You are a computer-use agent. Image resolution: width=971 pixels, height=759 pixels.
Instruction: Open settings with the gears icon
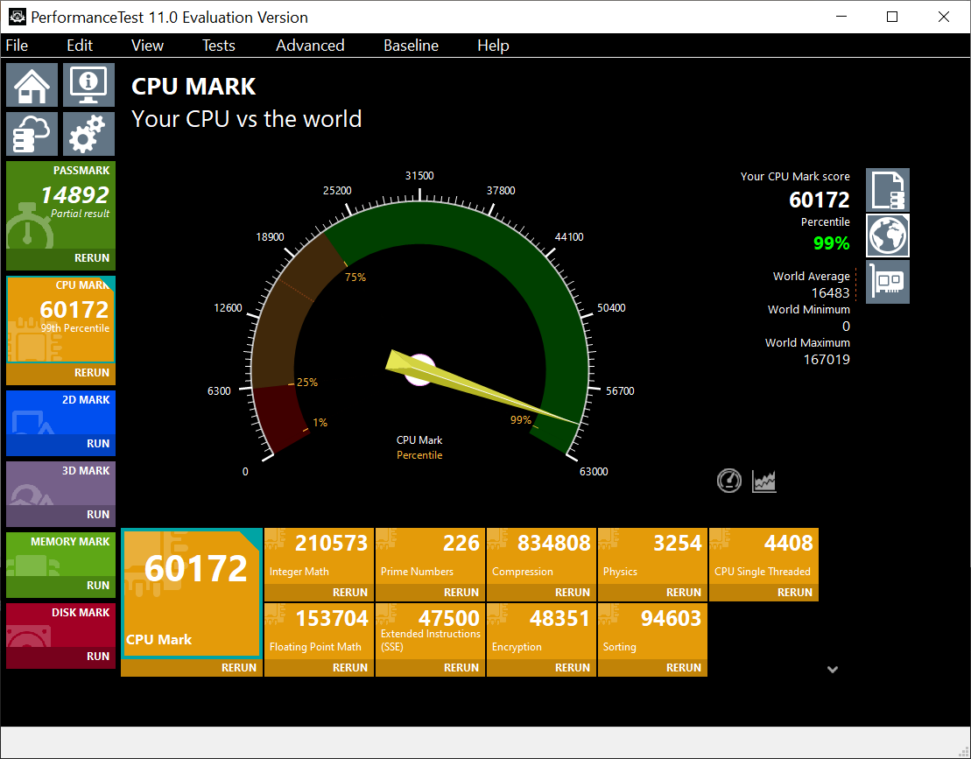[88, 134]
